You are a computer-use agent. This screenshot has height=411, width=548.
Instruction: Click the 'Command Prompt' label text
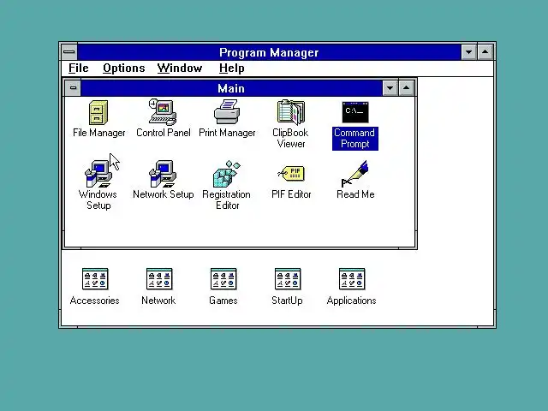point(355,139)
